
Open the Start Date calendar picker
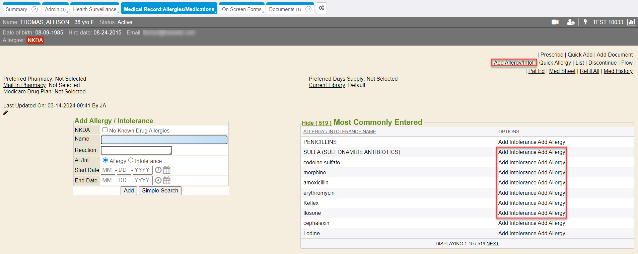[167, 170]
